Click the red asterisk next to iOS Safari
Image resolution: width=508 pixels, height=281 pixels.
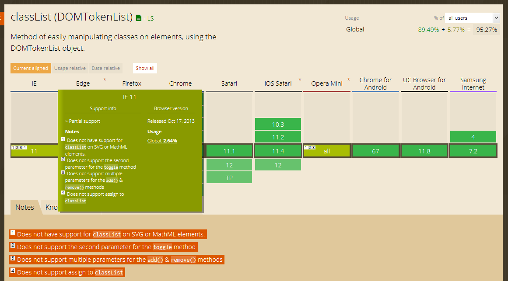coord(300,80)
